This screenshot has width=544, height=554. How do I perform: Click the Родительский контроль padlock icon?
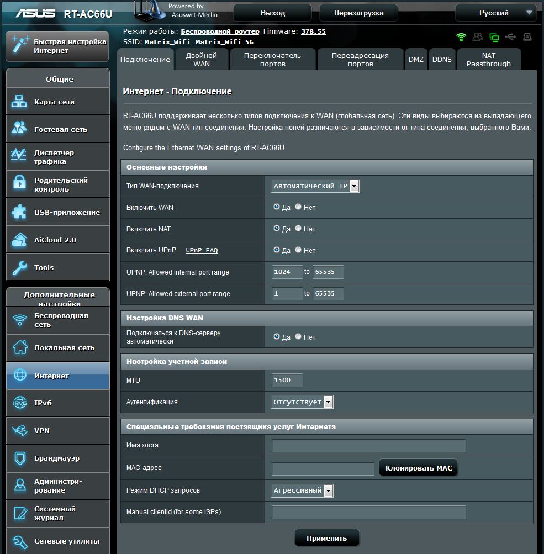coord(19,183)
